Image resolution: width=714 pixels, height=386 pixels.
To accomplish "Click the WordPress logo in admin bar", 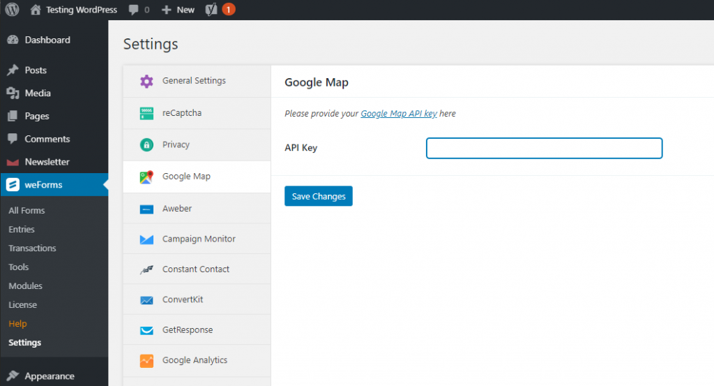I will (x=12, y=10).
